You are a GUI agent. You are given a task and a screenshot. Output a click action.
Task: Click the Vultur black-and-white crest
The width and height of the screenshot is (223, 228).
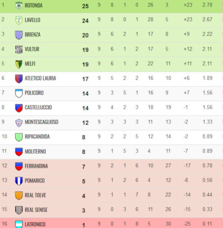pyautogui.click(x=19, y=50)
